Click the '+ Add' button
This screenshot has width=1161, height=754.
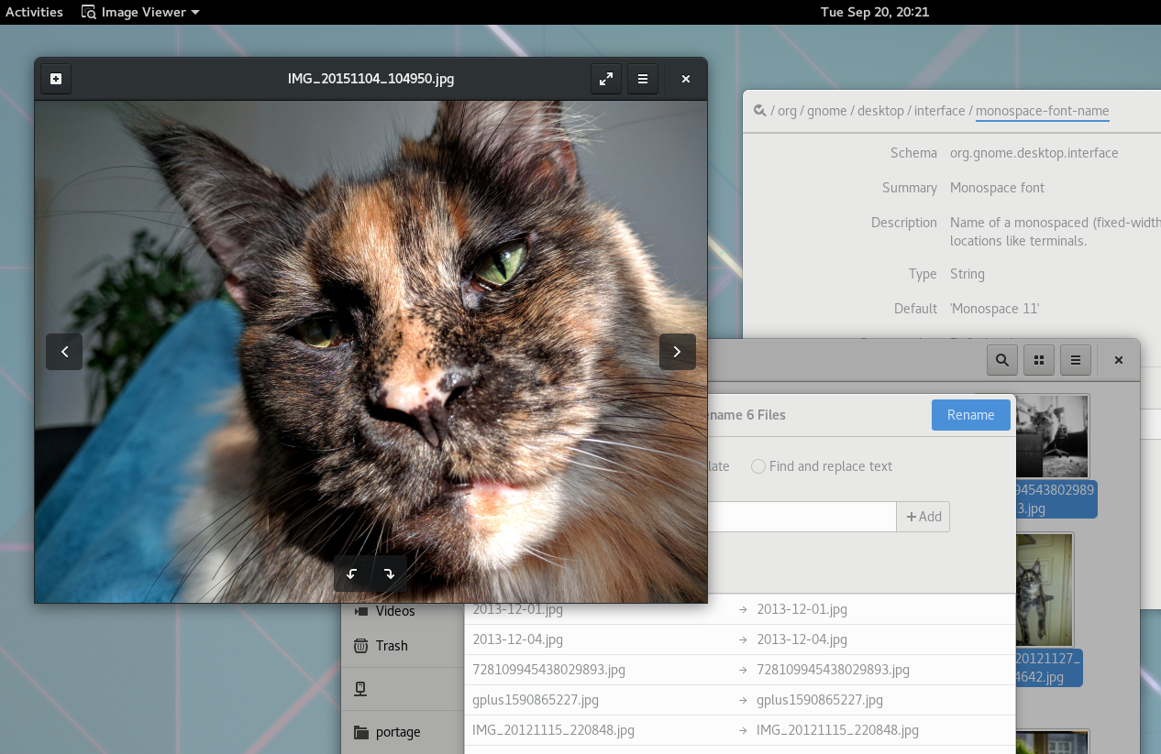[x=923, y=517]
